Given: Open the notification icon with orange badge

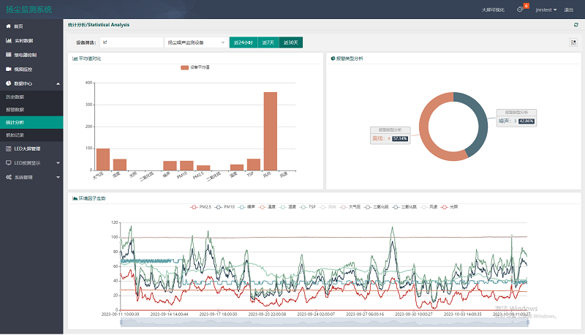Looking at the screenshot, I should coord(520,10).
